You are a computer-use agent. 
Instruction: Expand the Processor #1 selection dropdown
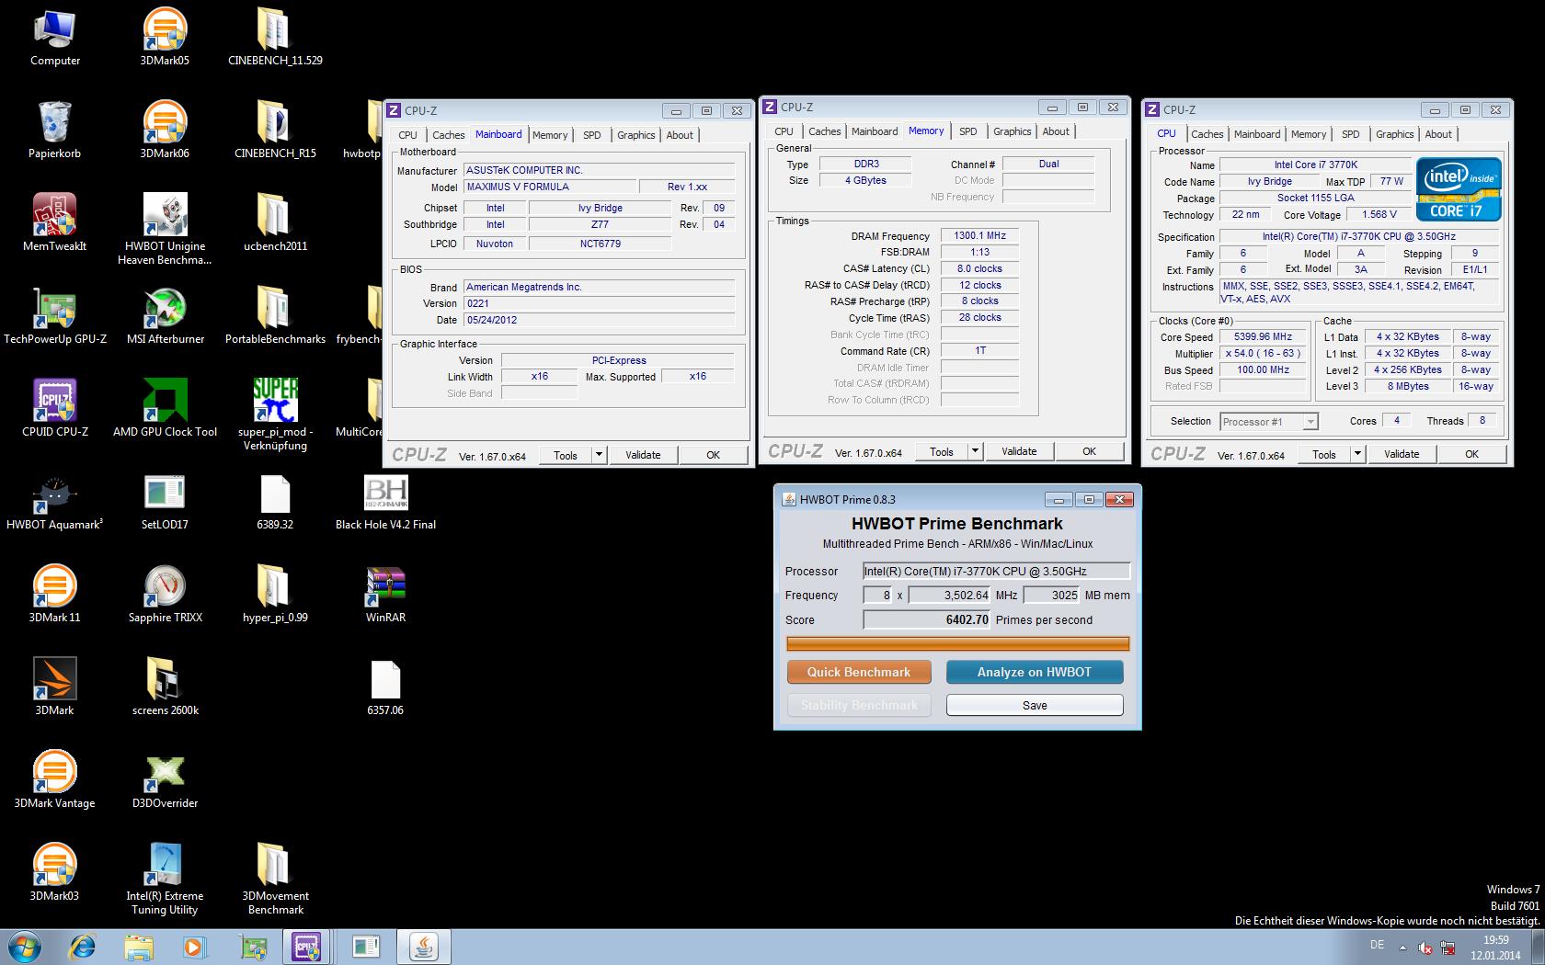[x=1311, y=422]
